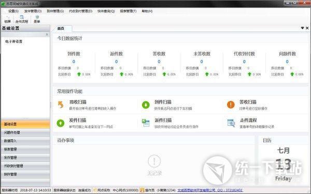The width and height of the screenshot is (311, 194).
Task: Click the orange 签收扫描 exclamation icon
Action: [231, 105]
